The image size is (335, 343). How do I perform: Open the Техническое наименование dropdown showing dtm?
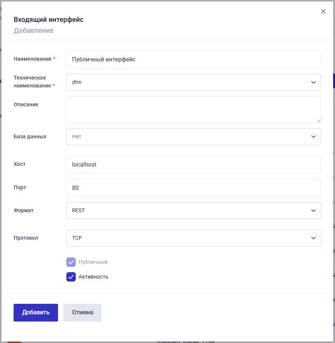click(x=194, y=82)
